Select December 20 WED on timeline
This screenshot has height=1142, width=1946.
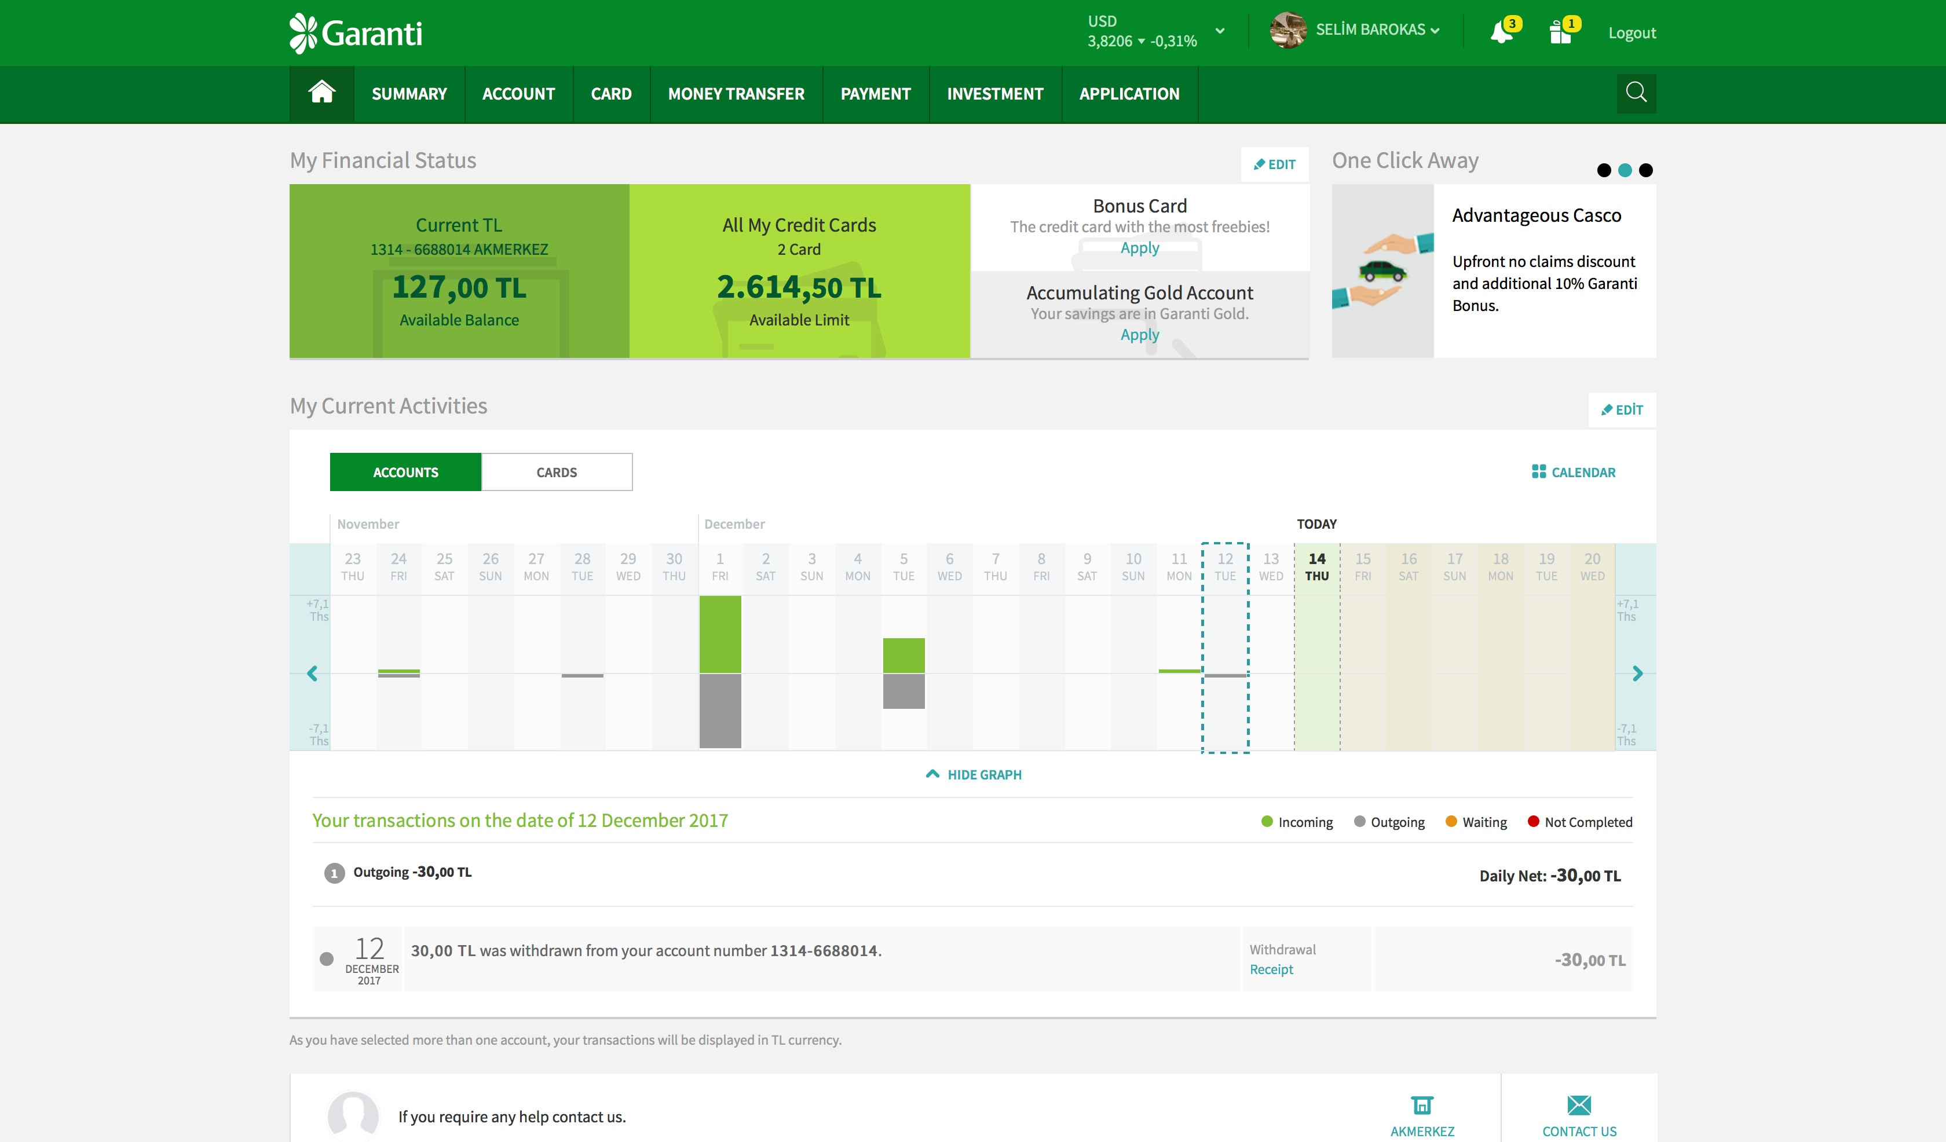point(1592,567)
